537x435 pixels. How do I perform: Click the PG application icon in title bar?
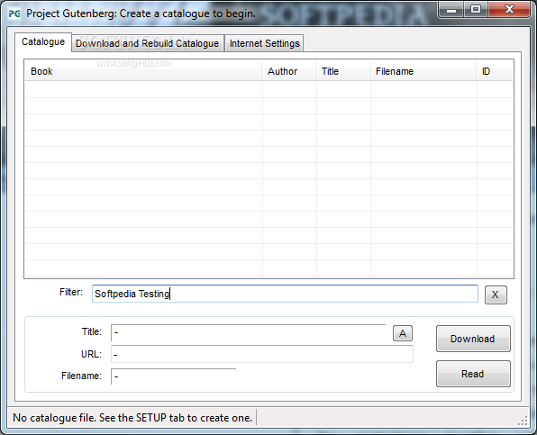(14, 14)
